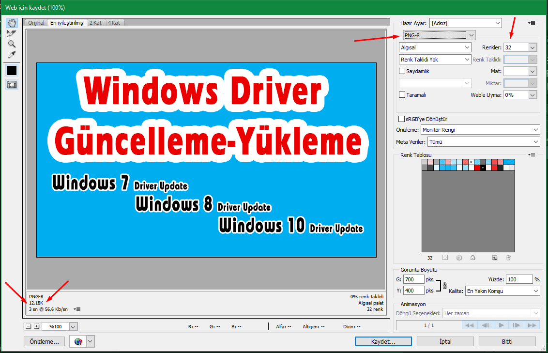
Task: Go to last animation frame
Action: pyautogui.click(x=532, y=325)
